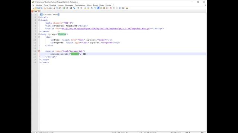238x133 pixels.
Task: Open Find with the binoculars icon
Action: 71,8
